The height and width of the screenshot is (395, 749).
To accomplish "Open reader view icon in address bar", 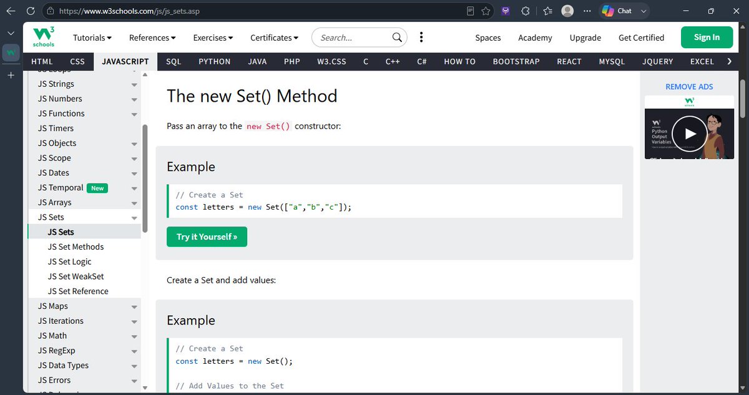I will coord(471,11).
